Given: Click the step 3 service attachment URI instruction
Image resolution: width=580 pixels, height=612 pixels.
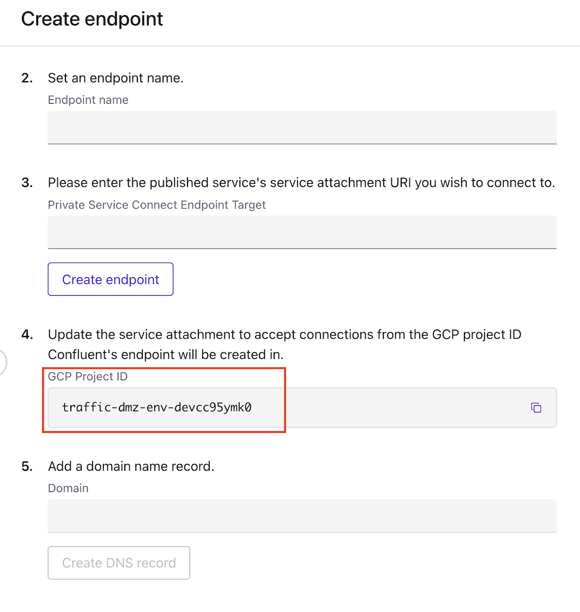Looking at the screenshot, I should 302,183.
